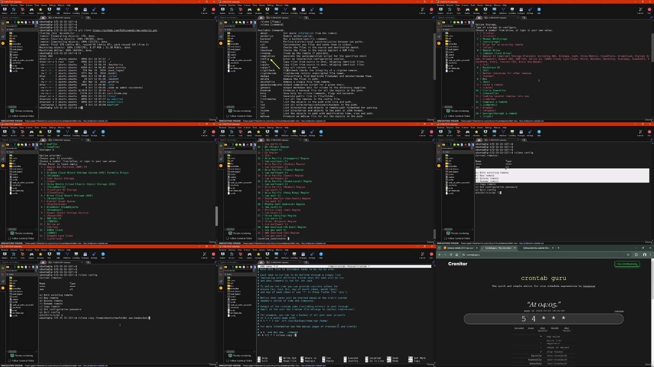Screen dimensions: 654x367
Task: Open Macros menu in rclone commands window
Action: click(x=279, y=5)
